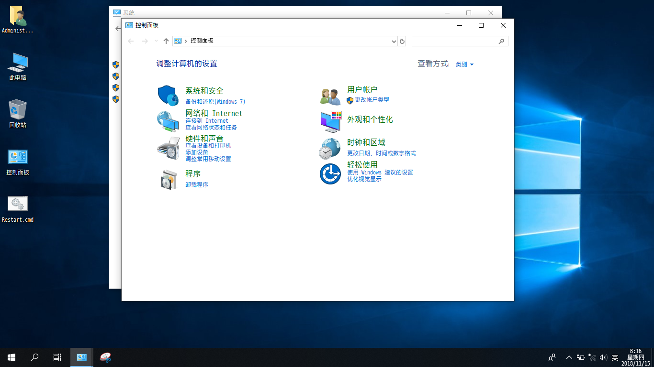Show hidden system tray icons
The width and height of the screenshot is (654, 367).
(x=569, y=357)
